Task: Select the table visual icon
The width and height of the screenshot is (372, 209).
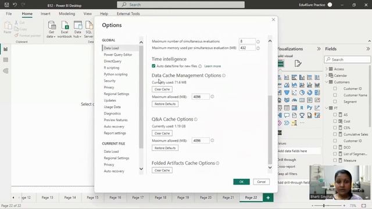Action: (x=287, y=108)
